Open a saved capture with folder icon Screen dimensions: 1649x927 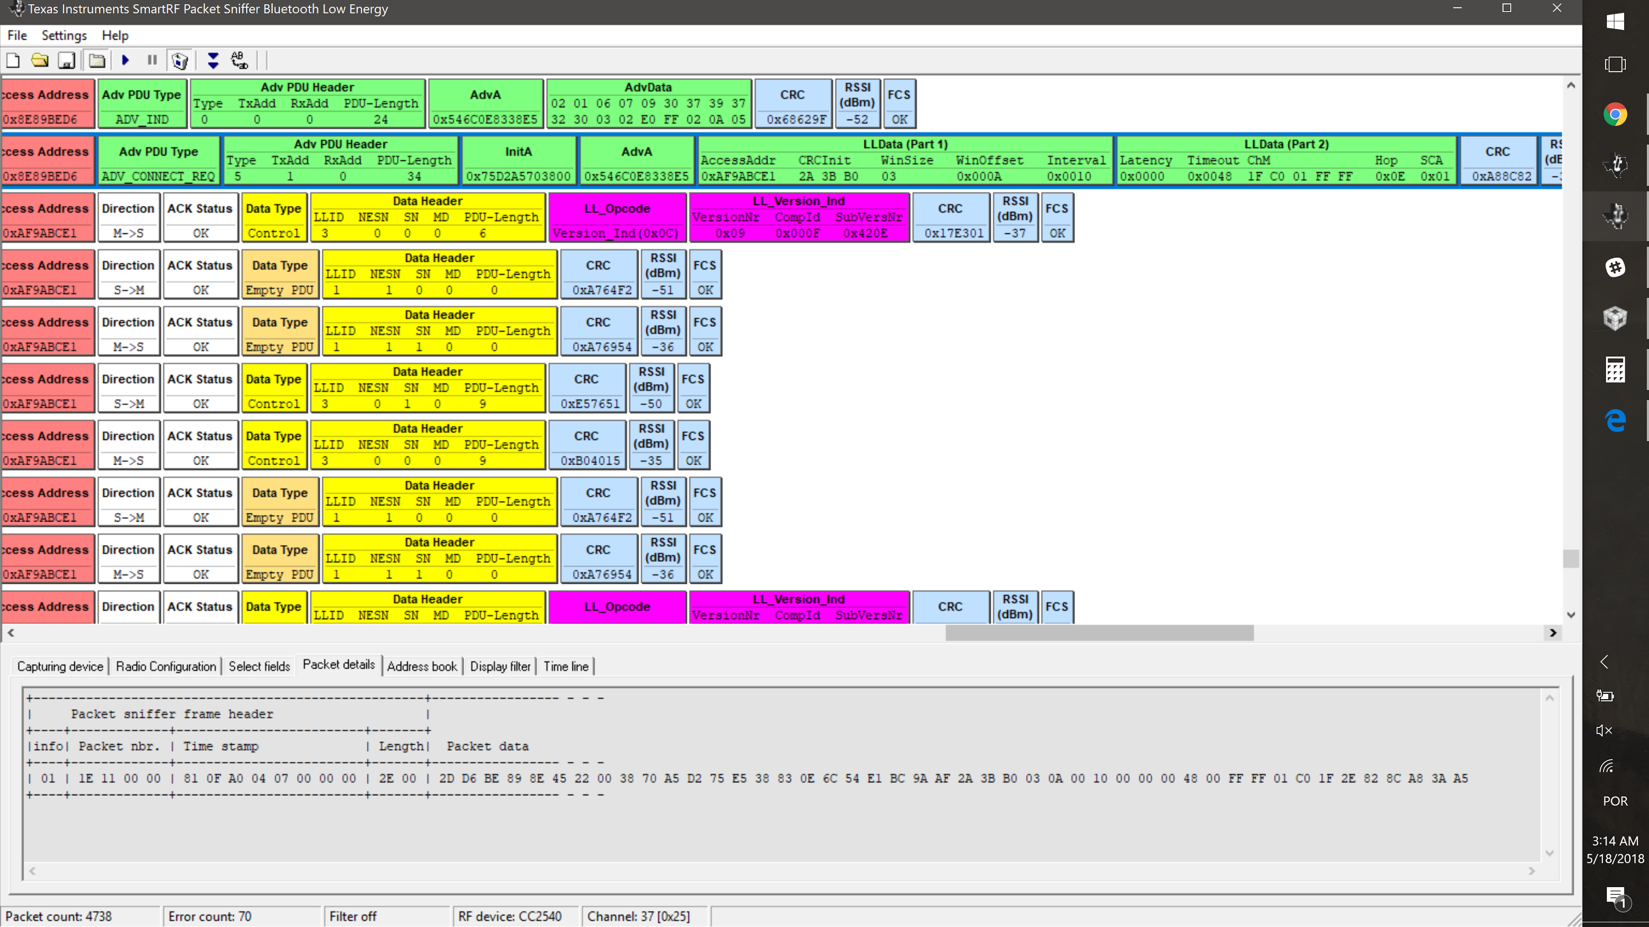tap(39, 61)
